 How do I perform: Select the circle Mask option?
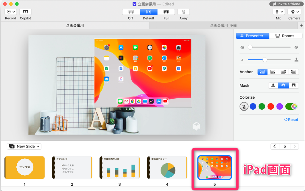[284, 86]
